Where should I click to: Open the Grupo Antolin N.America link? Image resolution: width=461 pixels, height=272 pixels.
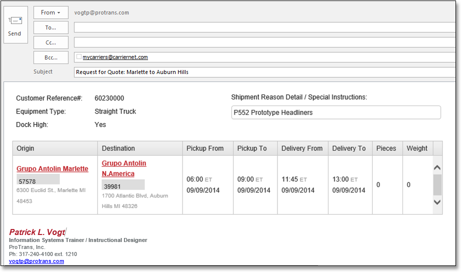pyautogui.click(x=124, y=168)
